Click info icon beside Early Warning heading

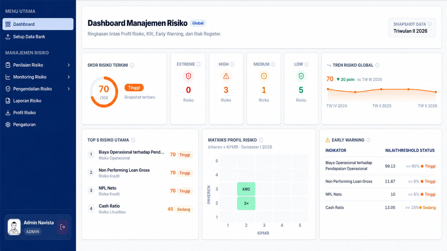(x=368, y=140)
